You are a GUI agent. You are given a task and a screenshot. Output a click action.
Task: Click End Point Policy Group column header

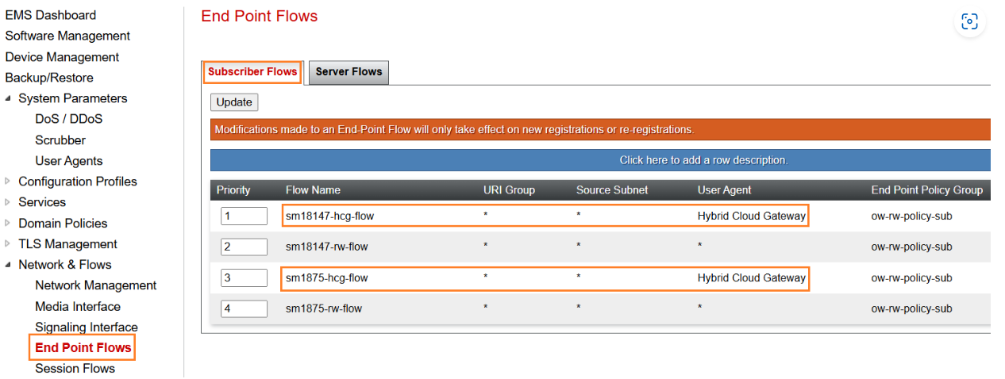coord(927,190)
